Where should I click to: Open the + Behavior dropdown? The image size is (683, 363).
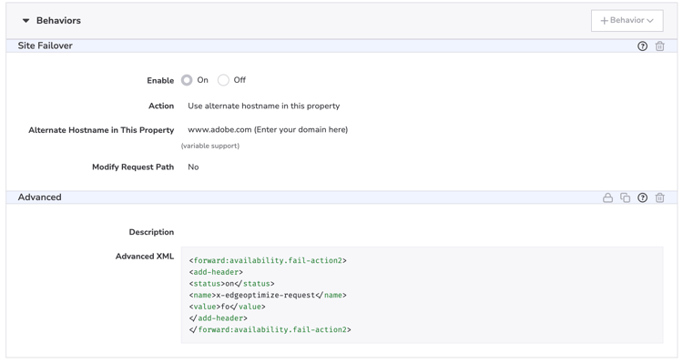click(627, 20)
